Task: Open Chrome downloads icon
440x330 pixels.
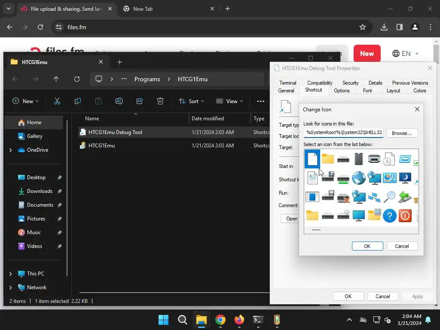Action: (384, 27)
